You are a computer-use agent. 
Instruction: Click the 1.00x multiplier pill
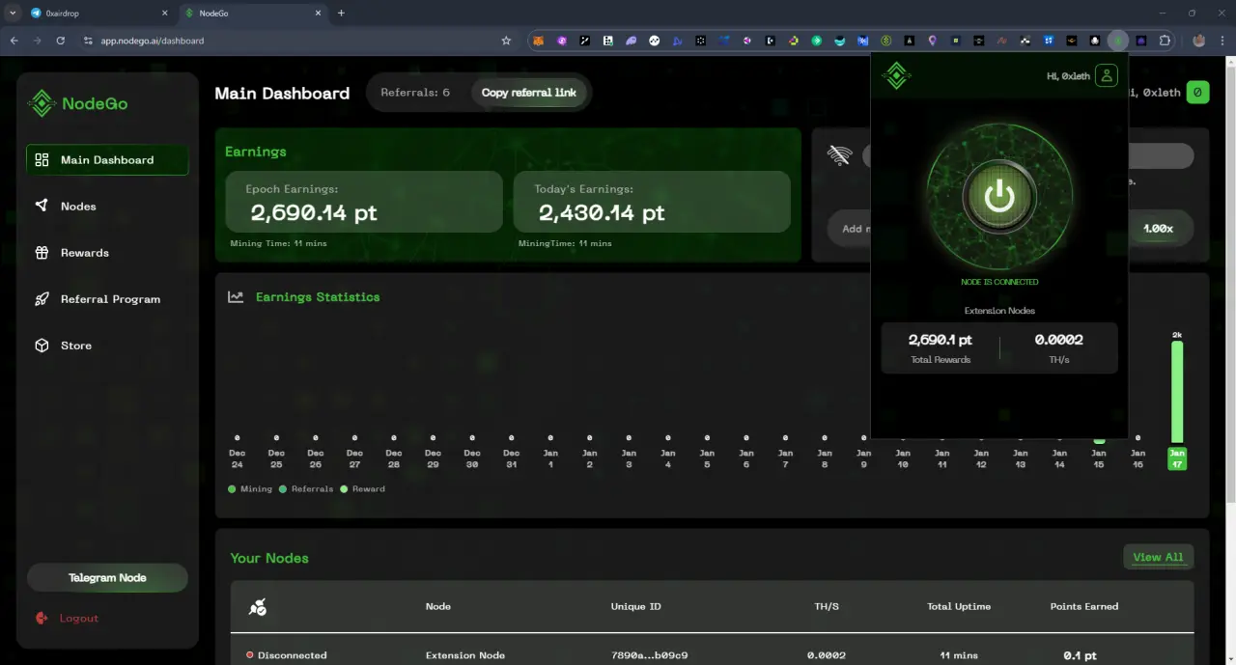click(x=1159, y=229)
